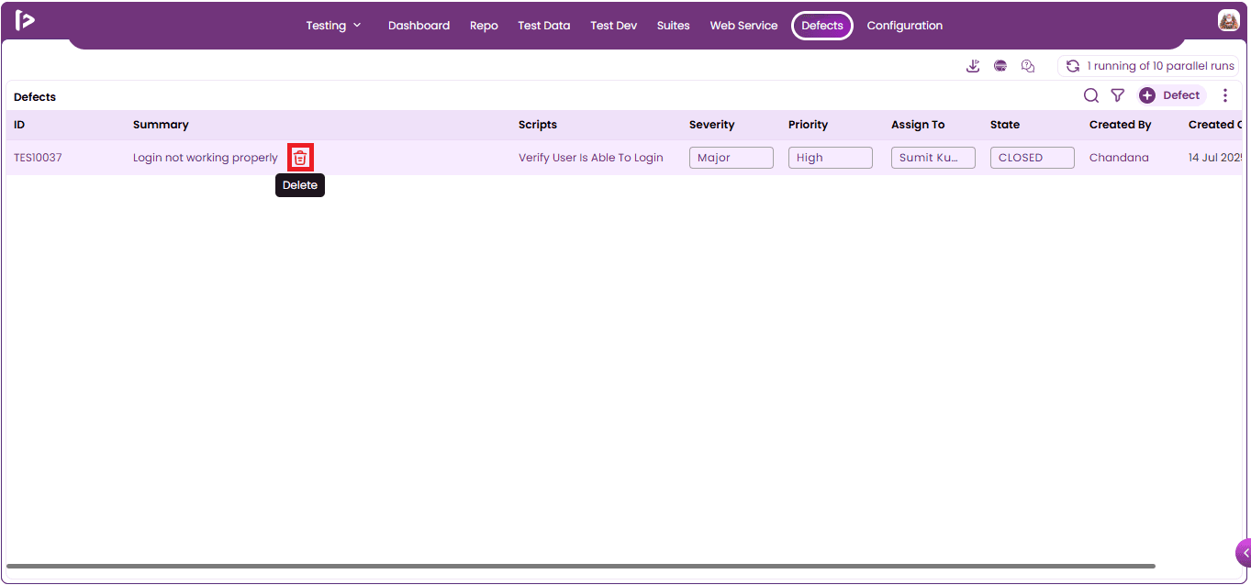Image resolution: width=1251 pixels, height=585 pixels.
Task: Click the ID column header
Action: coord(19,125)
